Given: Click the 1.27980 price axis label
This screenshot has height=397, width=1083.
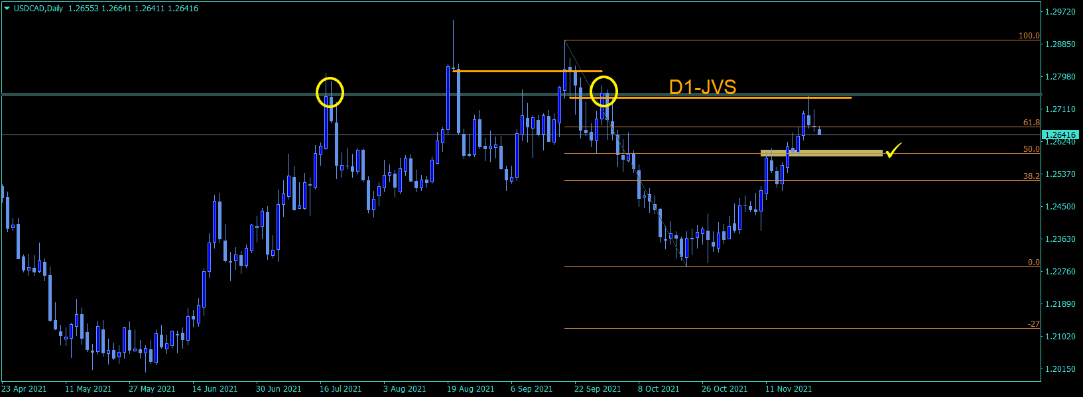Looking at the screenshot, I should [x=1060, y=77].
